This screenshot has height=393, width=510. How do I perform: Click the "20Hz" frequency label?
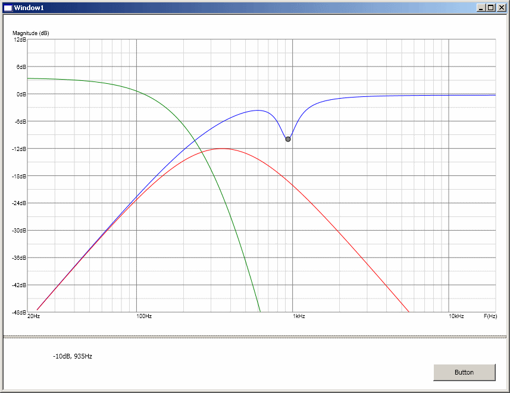point(34,316)
